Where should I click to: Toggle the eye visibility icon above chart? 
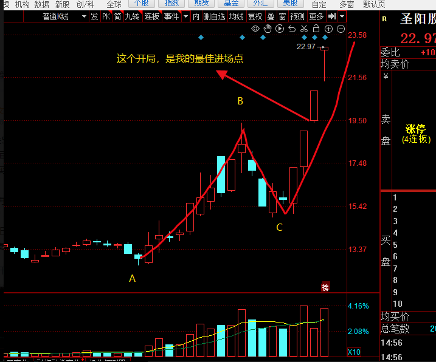pos(255,29)
